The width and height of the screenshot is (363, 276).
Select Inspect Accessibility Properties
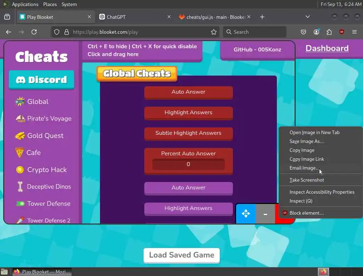pos(320,192)
